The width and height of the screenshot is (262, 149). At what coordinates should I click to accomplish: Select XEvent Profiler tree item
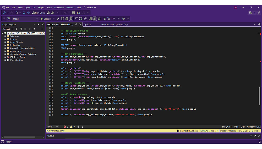click(x=16, y=60)
